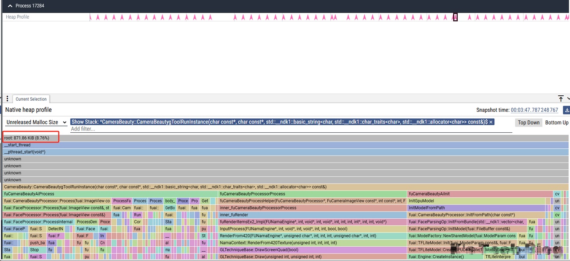570x261 pixels.
Task: Select the fuCameraBeautyAiProcess frame
Action: [110, 194]
